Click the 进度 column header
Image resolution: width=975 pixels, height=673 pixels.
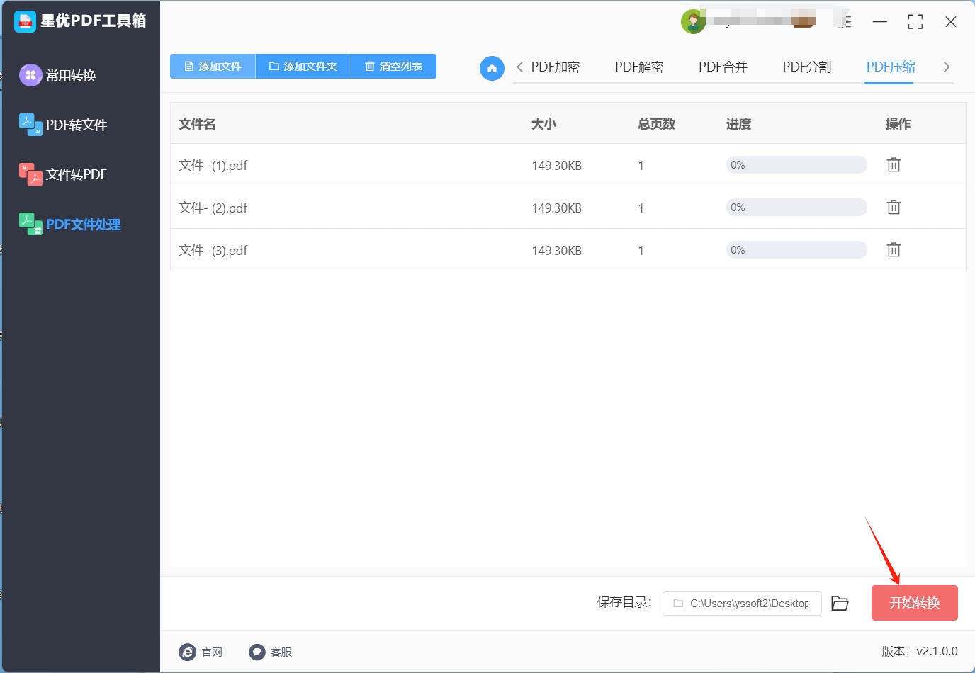pos(738,124)
